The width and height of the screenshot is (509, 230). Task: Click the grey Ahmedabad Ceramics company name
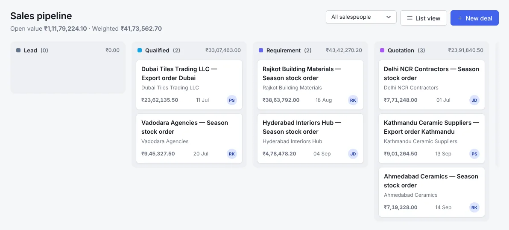tap(411, 195)
